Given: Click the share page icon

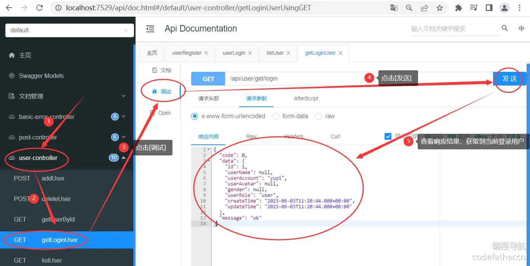Looking at the screenshot, I should [425, 8].
